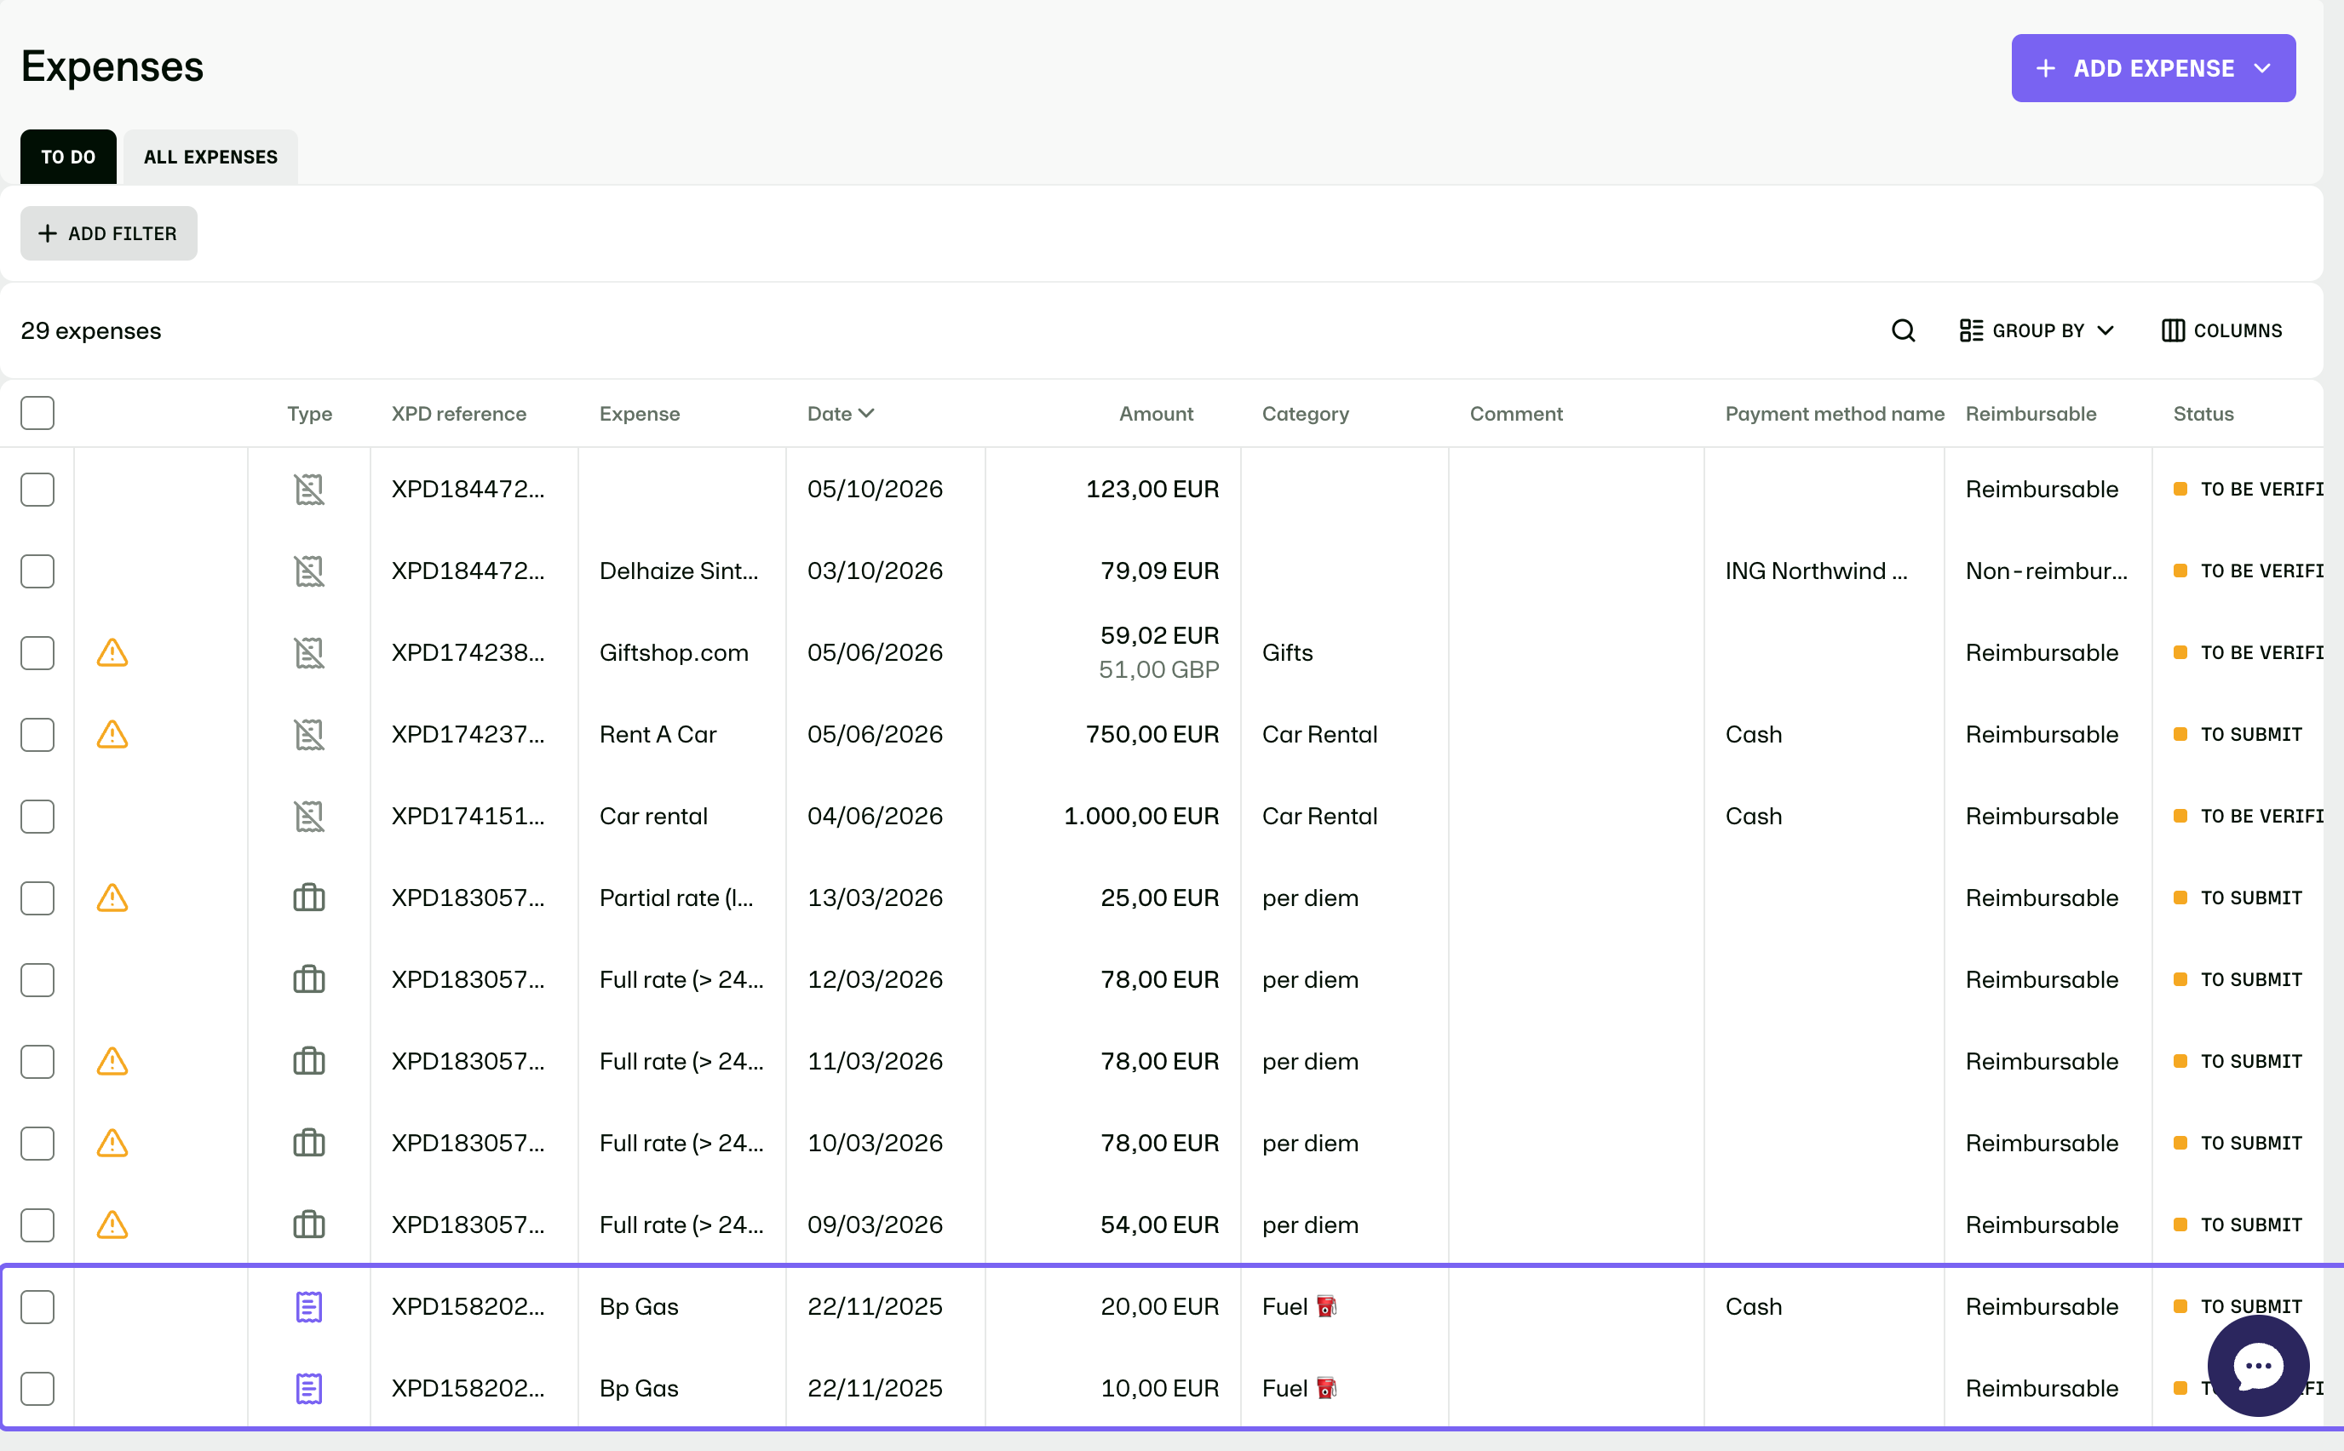The height and width of the screenshot is (1451, 2344).
Task: Click receipt icon on Bp Gas 10,00 EUR row
Action: pos(309,1388)
